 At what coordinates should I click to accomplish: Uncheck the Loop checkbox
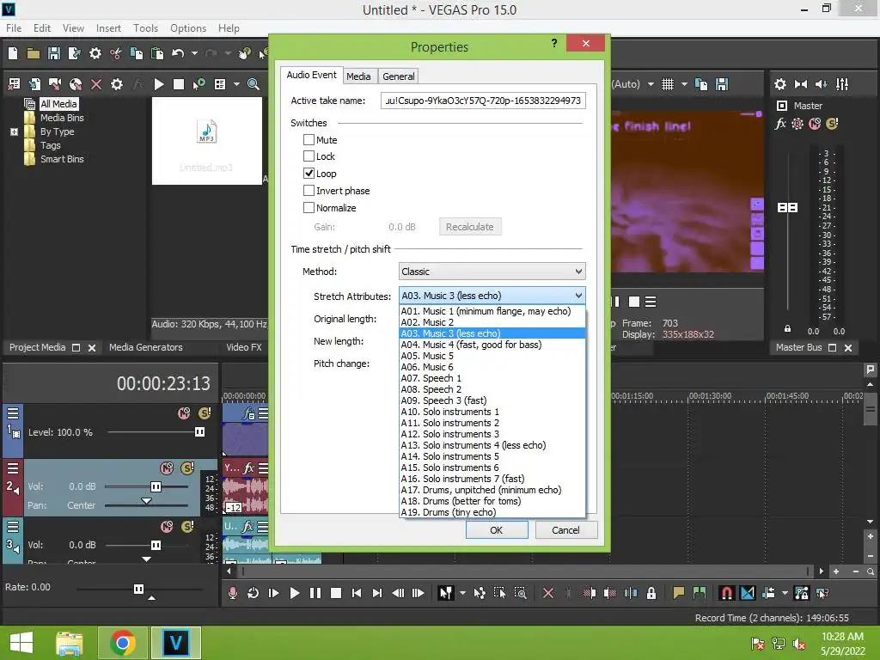(x=309, y=173)
